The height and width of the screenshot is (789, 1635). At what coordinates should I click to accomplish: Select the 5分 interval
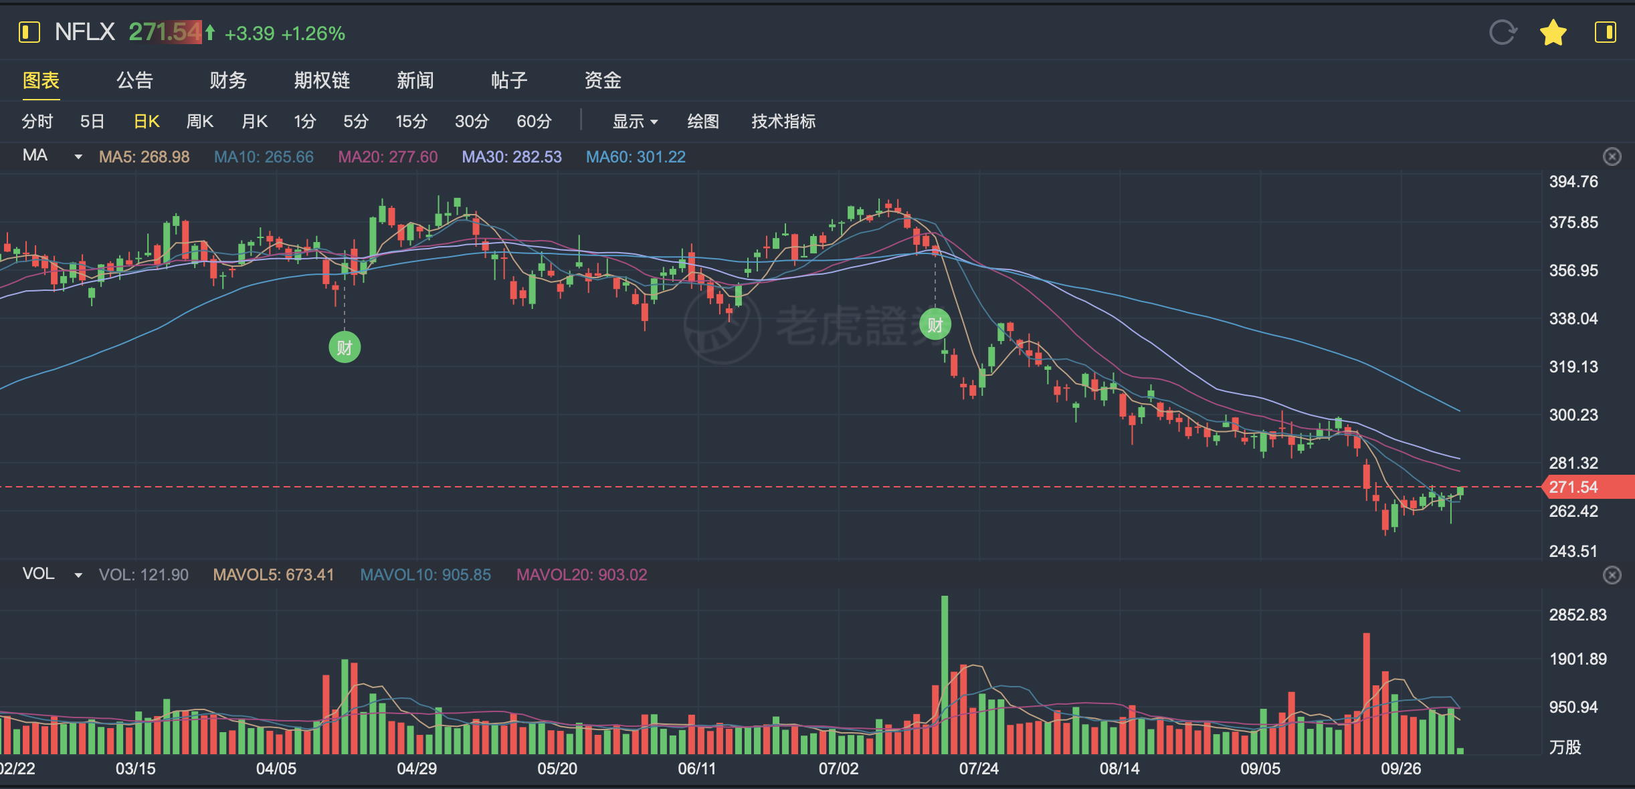click(x=356, y=121)
